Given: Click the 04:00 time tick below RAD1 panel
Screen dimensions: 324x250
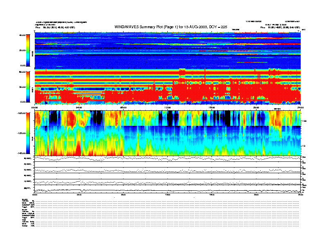Looking at the screenshot, I should [x=79, y=107].
